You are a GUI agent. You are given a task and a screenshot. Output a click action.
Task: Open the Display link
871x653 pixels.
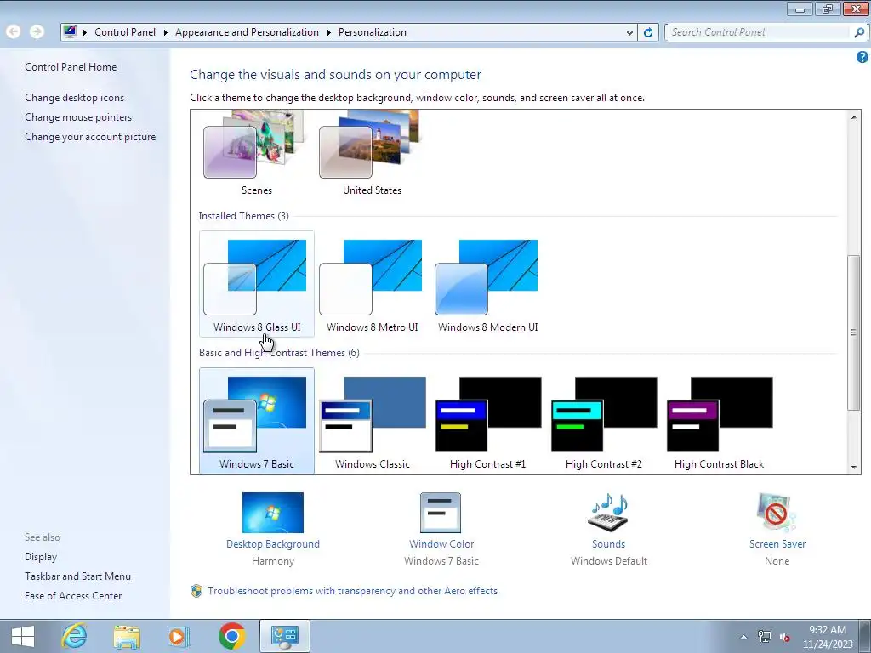(41, 557)
